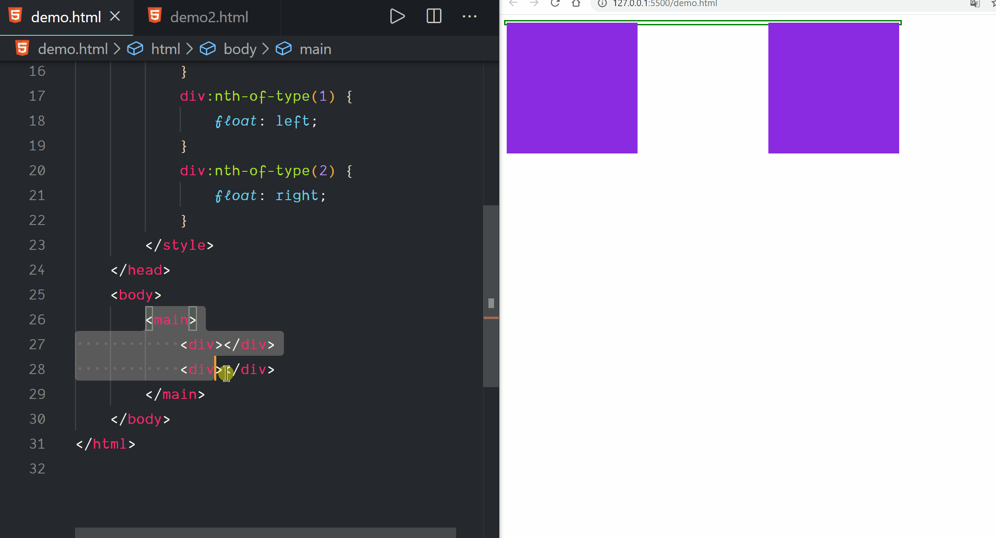Click line number 17 in the gutter
996x538 pixels.
point(37,96)
